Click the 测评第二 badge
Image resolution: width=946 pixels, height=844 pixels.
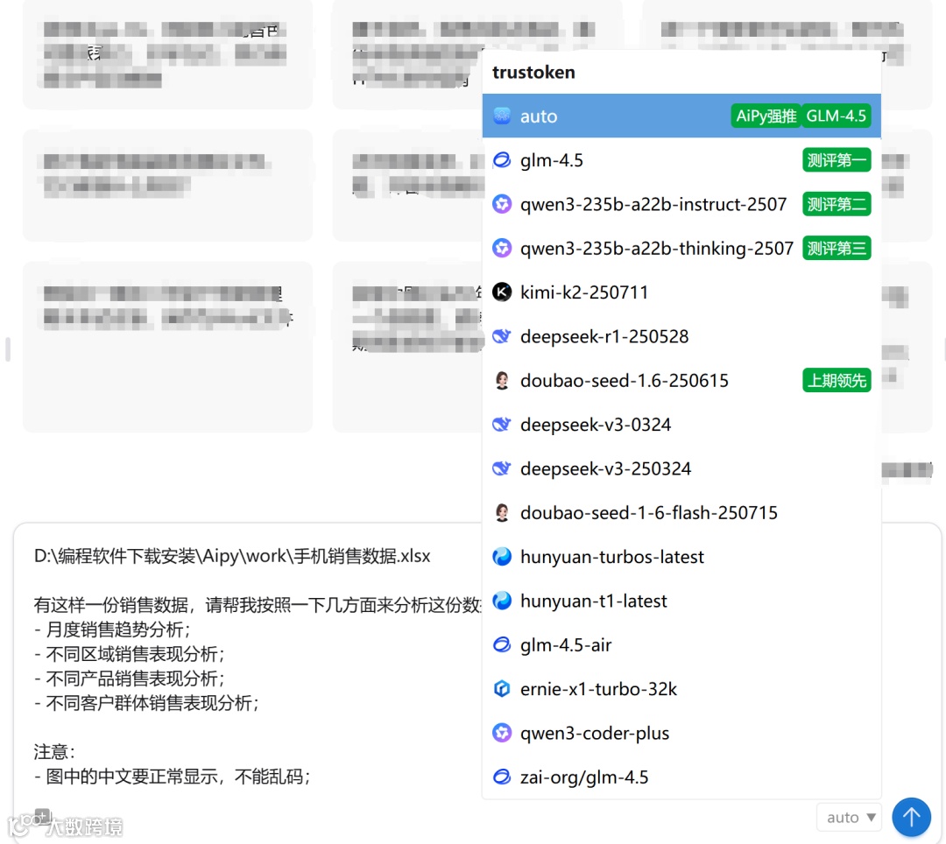837,204
